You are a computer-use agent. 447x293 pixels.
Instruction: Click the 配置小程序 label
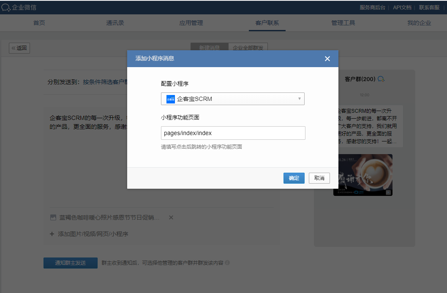175,84
